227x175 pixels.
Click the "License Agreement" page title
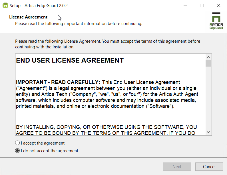(x=28, y=17)
